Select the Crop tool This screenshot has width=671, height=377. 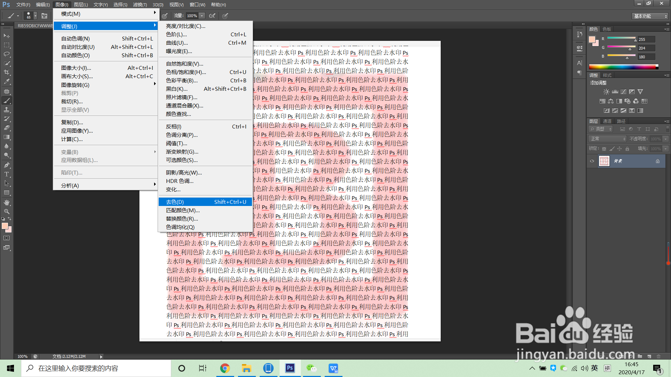[7, 72]
